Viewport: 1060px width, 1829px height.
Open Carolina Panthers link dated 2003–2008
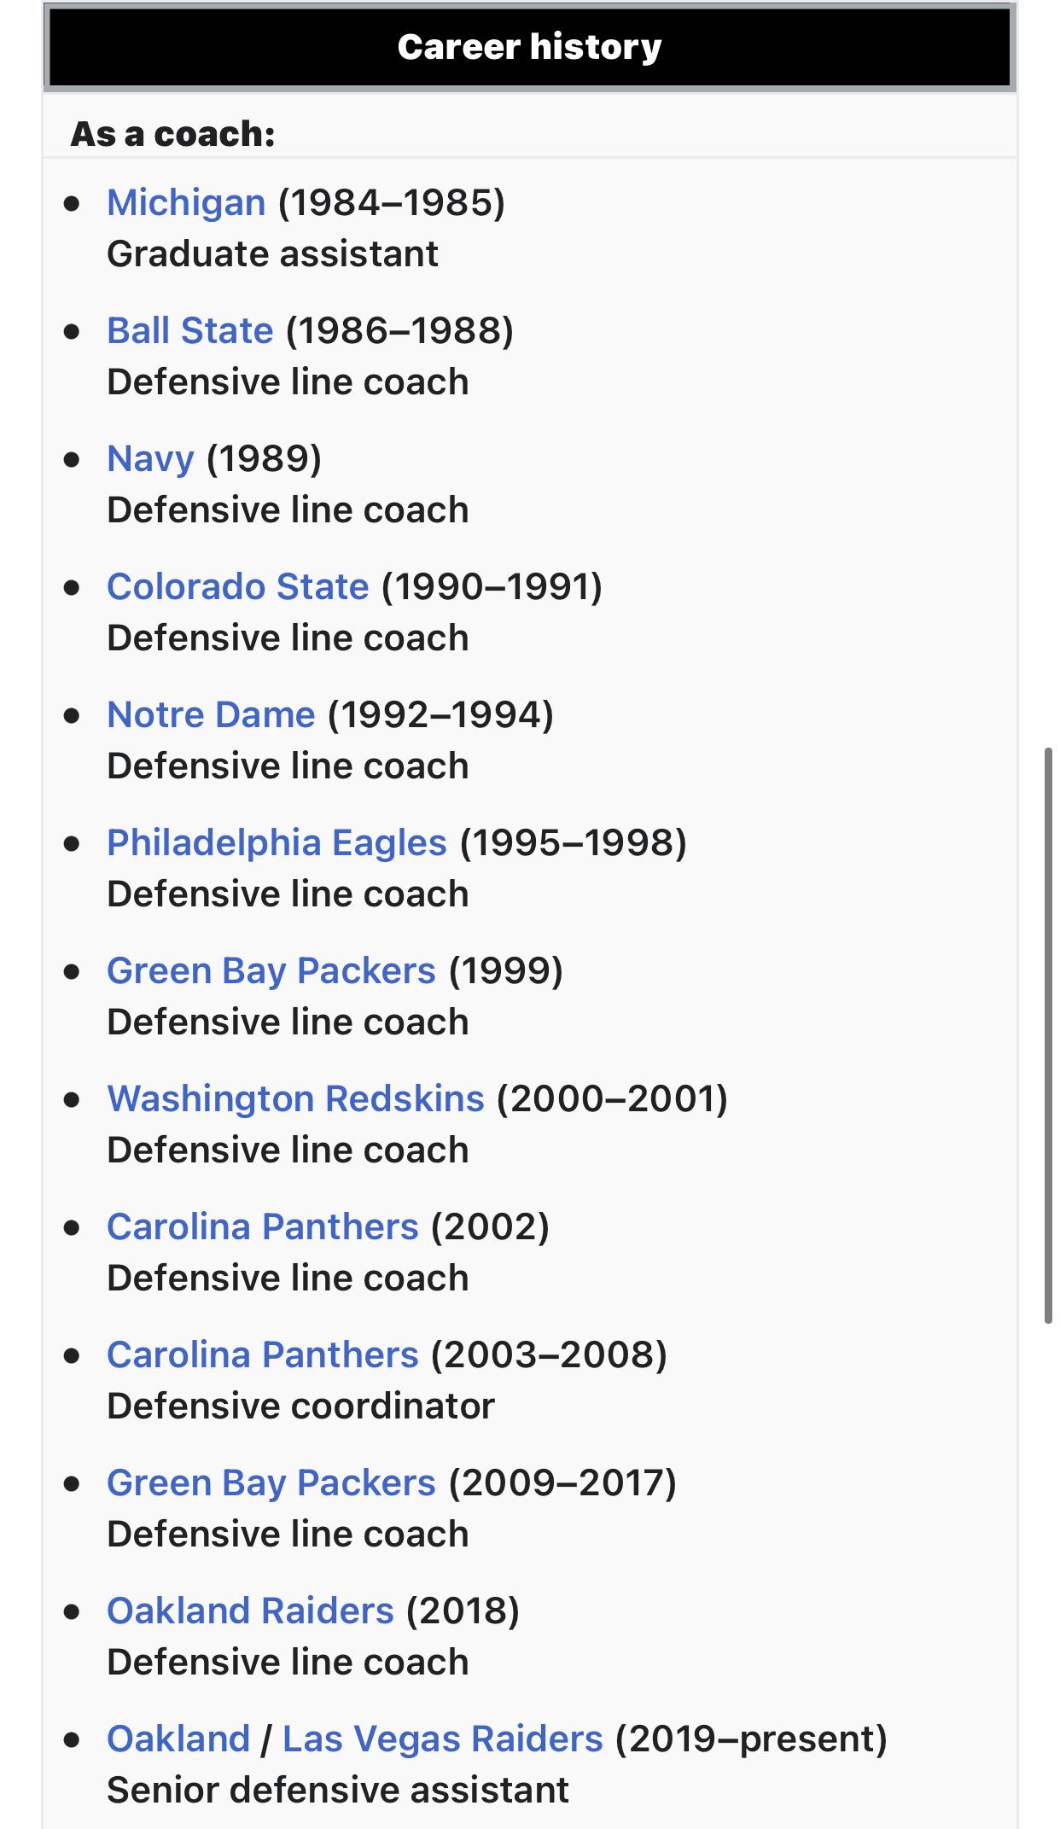(x=263, y=1355)
